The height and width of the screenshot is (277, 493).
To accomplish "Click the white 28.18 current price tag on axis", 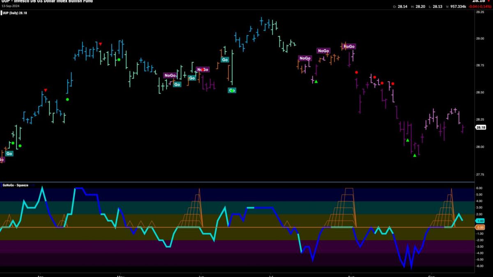I will click(x=481, y=128).
